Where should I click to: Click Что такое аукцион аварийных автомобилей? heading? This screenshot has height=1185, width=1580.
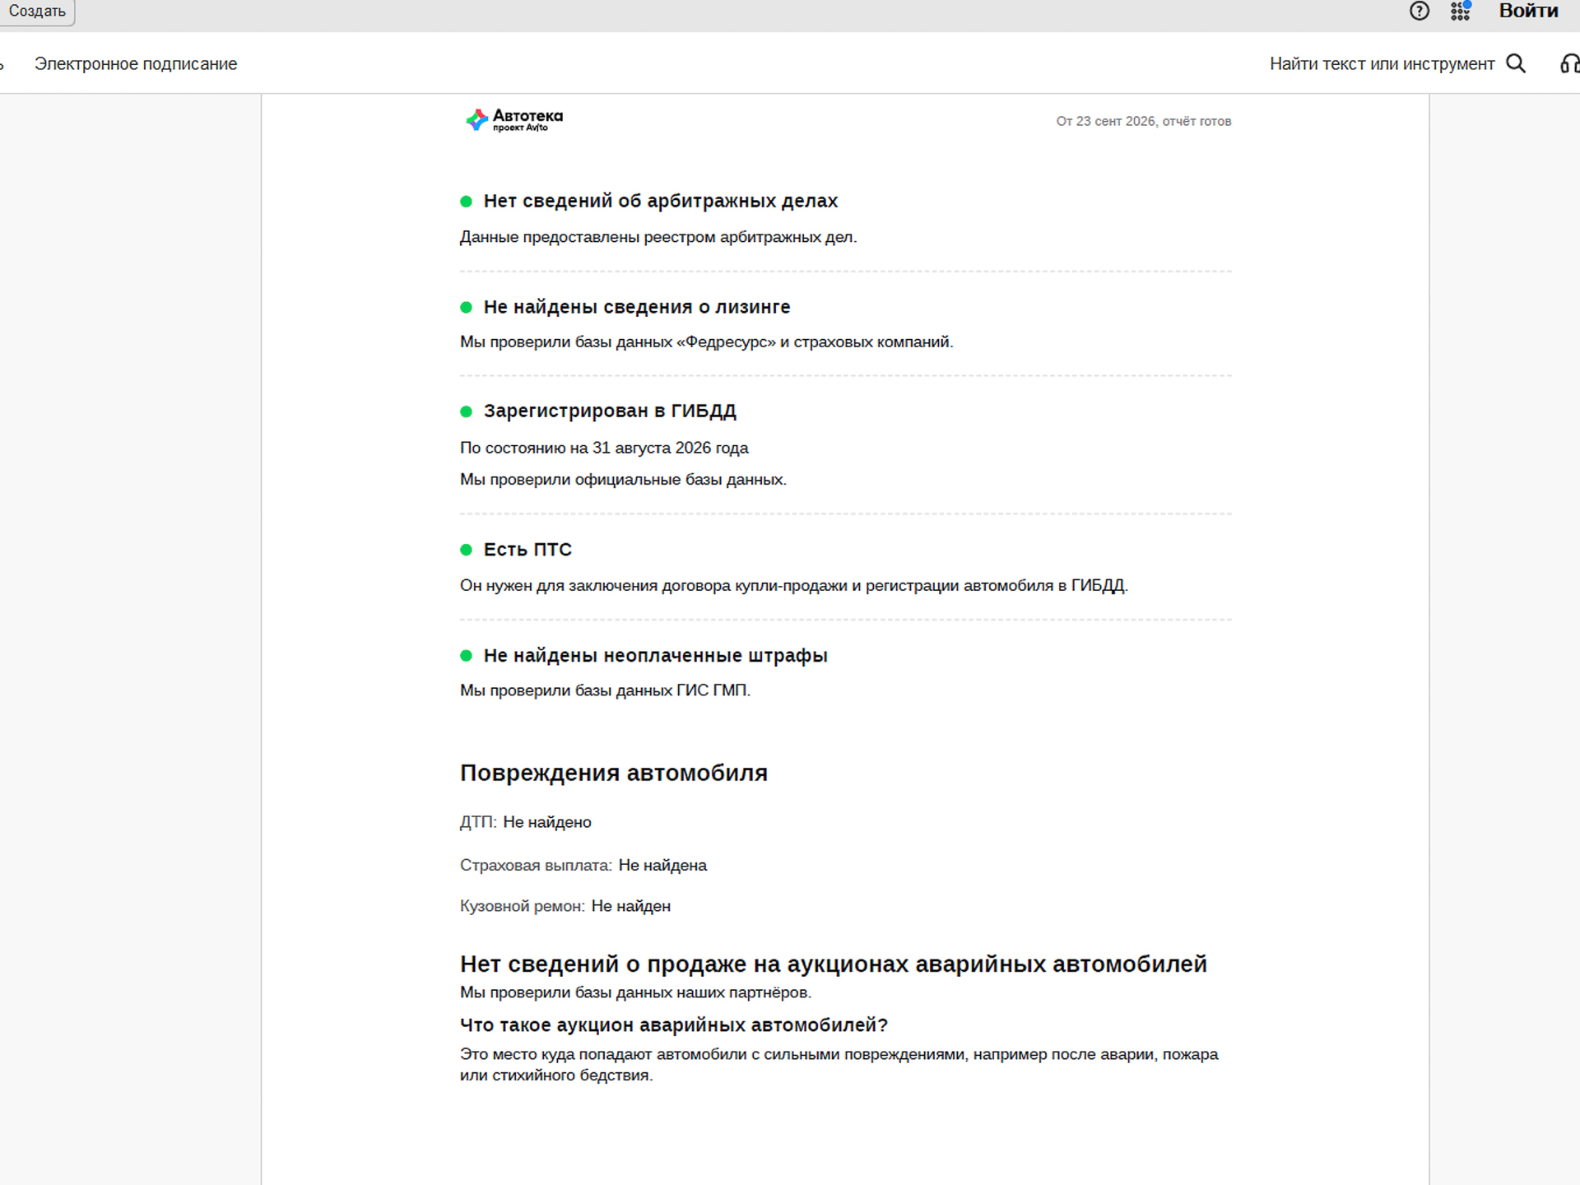click(674, 1025)
